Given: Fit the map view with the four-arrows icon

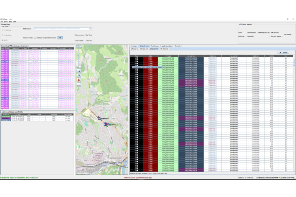Looking at the screenshot, I should (x=79, y=71).
